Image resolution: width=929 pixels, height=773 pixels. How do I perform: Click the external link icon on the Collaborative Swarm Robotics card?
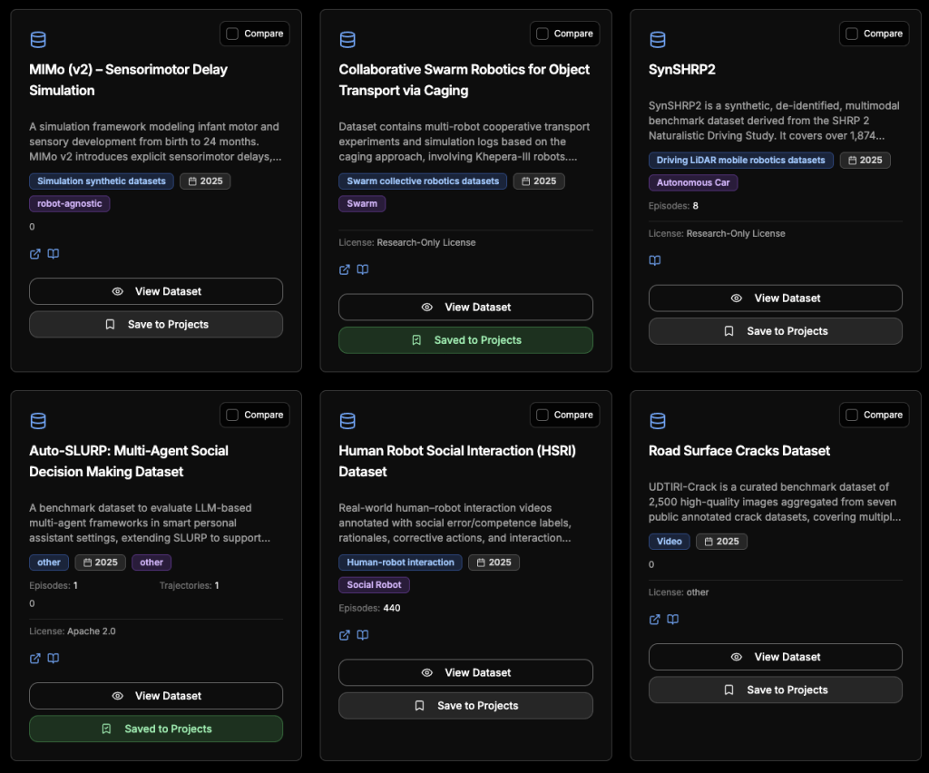click(345, 269)
